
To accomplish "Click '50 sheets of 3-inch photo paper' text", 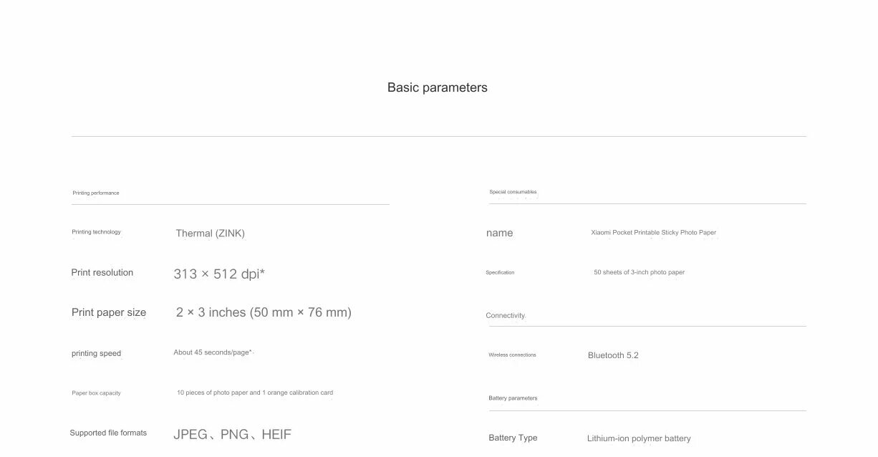I will [639, 272].
